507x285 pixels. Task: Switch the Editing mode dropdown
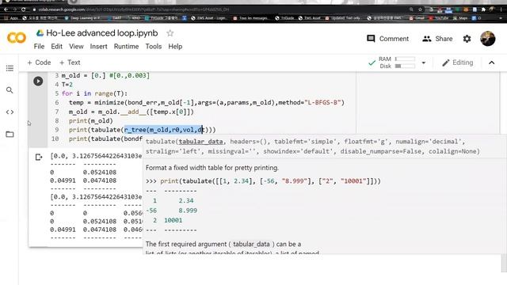458,63
